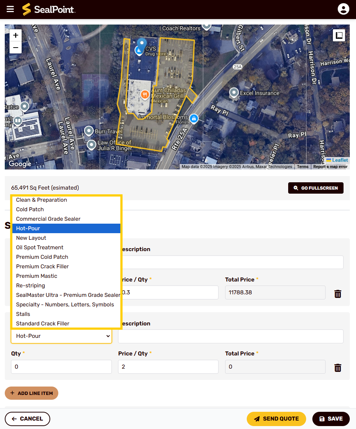Select Standard Crack Filler option
356x429 pixels.
point(66,323)
